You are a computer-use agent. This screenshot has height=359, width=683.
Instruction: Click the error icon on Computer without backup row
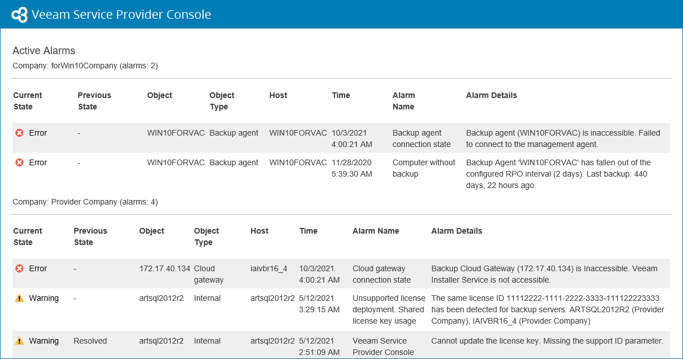[x=19, y=162]
